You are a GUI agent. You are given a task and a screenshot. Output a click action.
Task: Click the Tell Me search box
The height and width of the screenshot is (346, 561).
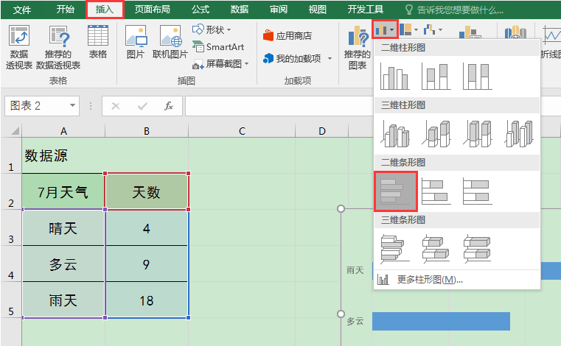[454, 10]
